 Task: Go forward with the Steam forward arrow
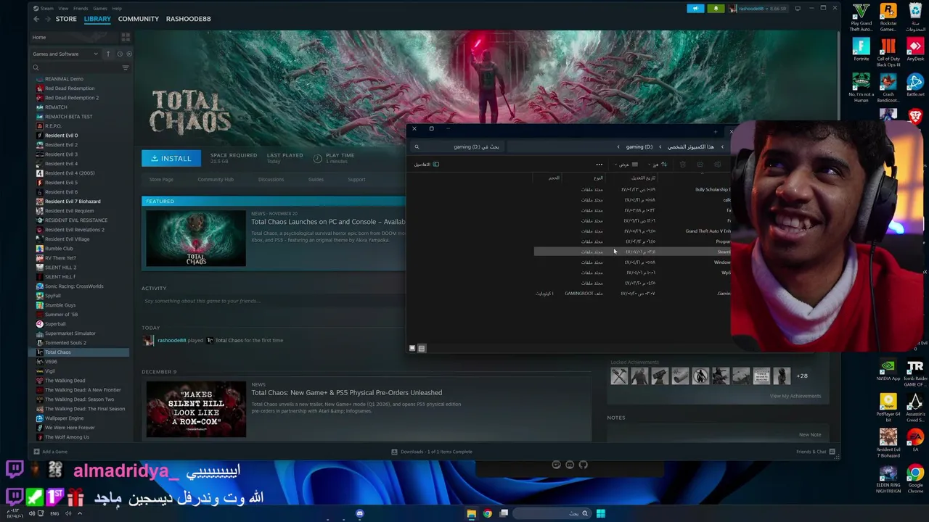click(46, 19)
